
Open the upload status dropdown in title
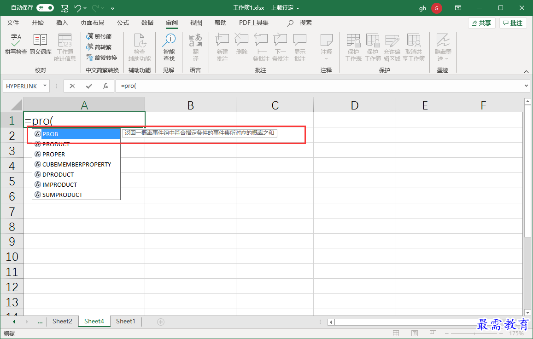click(x=298, y=8)
